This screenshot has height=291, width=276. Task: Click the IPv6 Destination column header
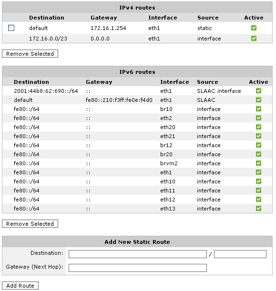(31, 82)
